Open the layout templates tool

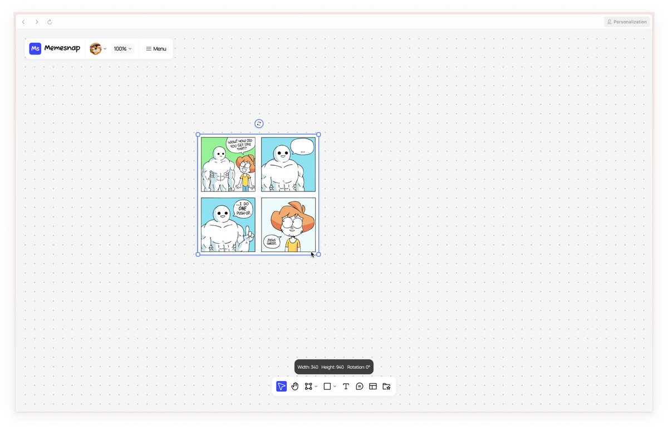click(373, 386)
